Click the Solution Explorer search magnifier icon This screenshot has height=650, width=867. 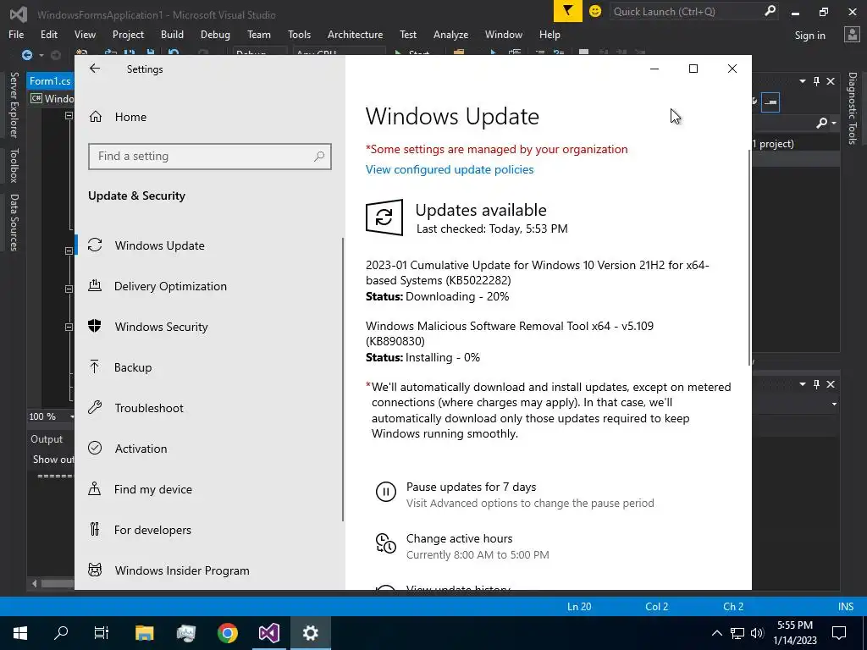(x=821, y=123)
